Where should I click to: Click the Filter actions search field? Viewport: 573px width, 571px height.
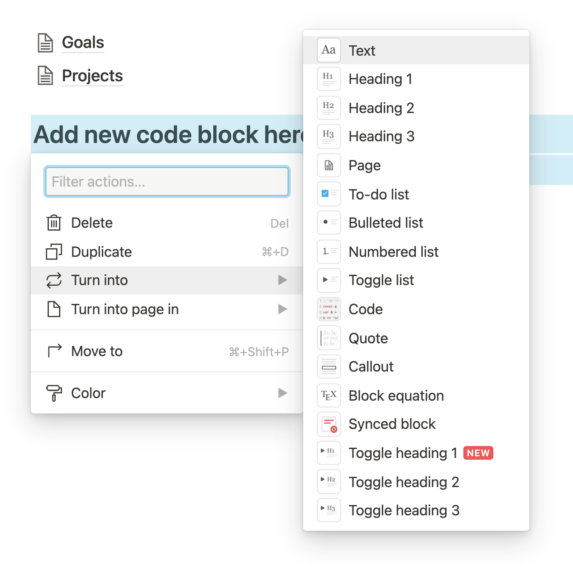167,181
